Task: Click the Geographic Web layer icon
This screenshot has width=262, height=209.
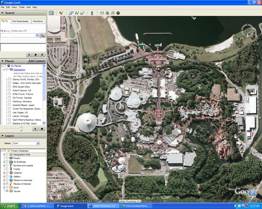Action: click(11, 154)
